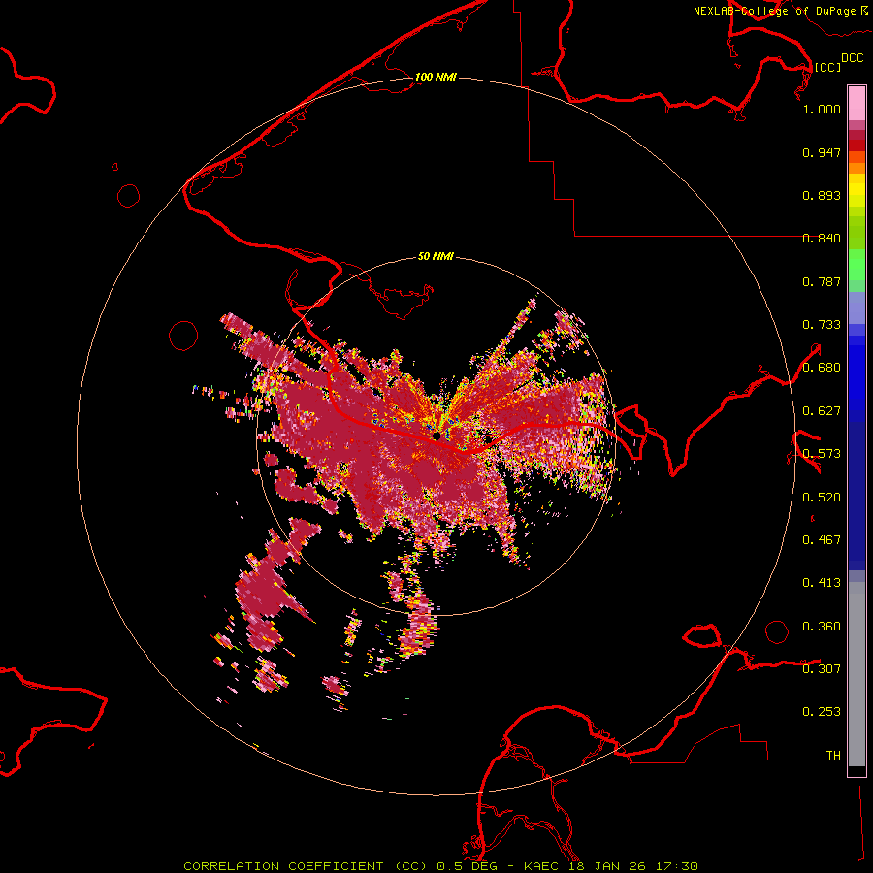Click the 0.253 legend value
Screen dimensions: 873x873
click(822, 712)
